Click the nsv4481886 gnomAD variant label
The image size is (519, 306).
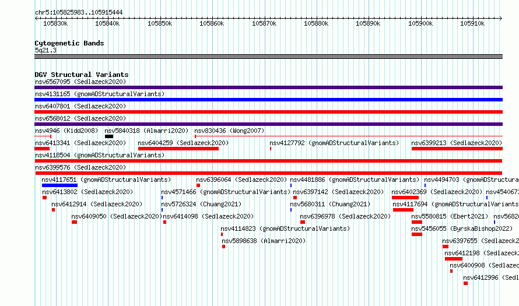[x=355, y=180]
